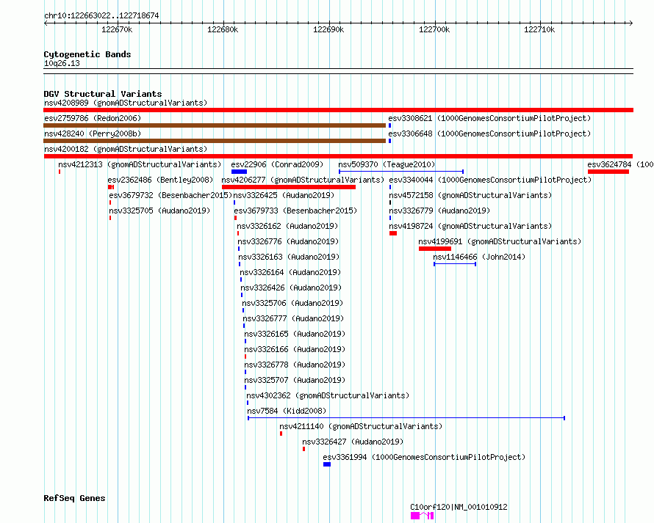Select nsv3326776 (Audano2019) label
The height and width of the screenshot is (523, 654).
(x=288, y=241)
